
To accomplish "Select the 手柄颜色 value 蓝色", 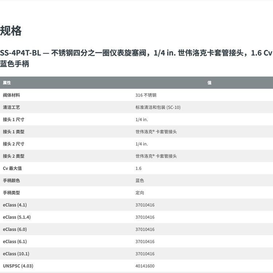I will 140,181.
